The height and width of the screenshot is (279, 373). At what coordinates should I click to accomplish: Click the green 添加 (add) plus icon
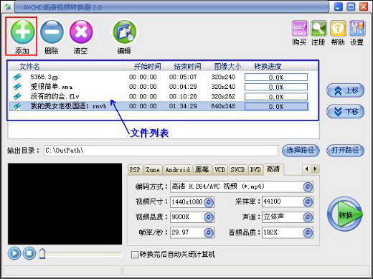(x=22, y=32)
